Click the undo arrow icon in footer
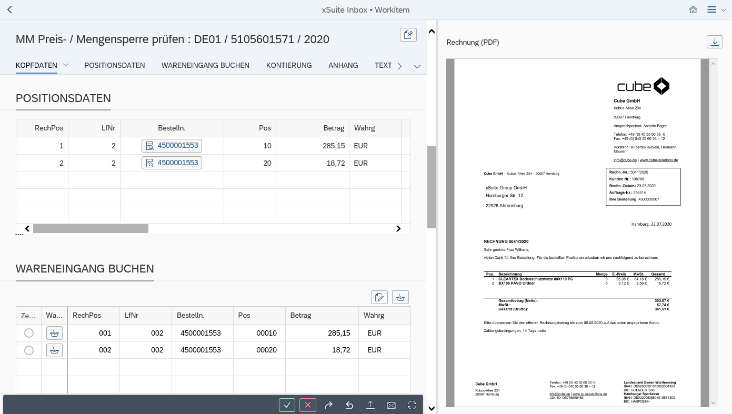The width and height of the screenshot is (732, 414). point(349,405)
